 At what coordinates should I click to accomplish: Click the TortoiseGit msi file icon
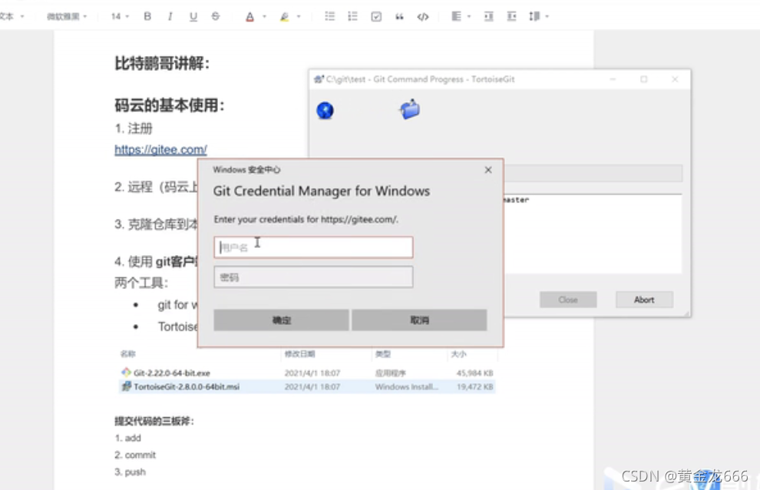pos(126,386)
